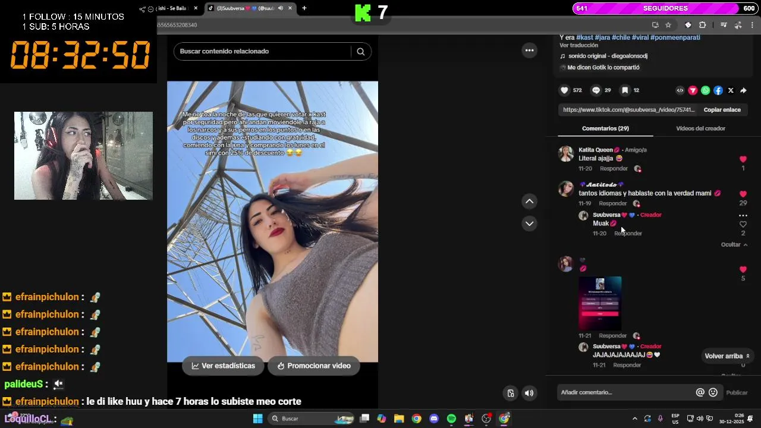
Task: Switch to the Videos del creador tab
Action: click(x=700, y=128)
